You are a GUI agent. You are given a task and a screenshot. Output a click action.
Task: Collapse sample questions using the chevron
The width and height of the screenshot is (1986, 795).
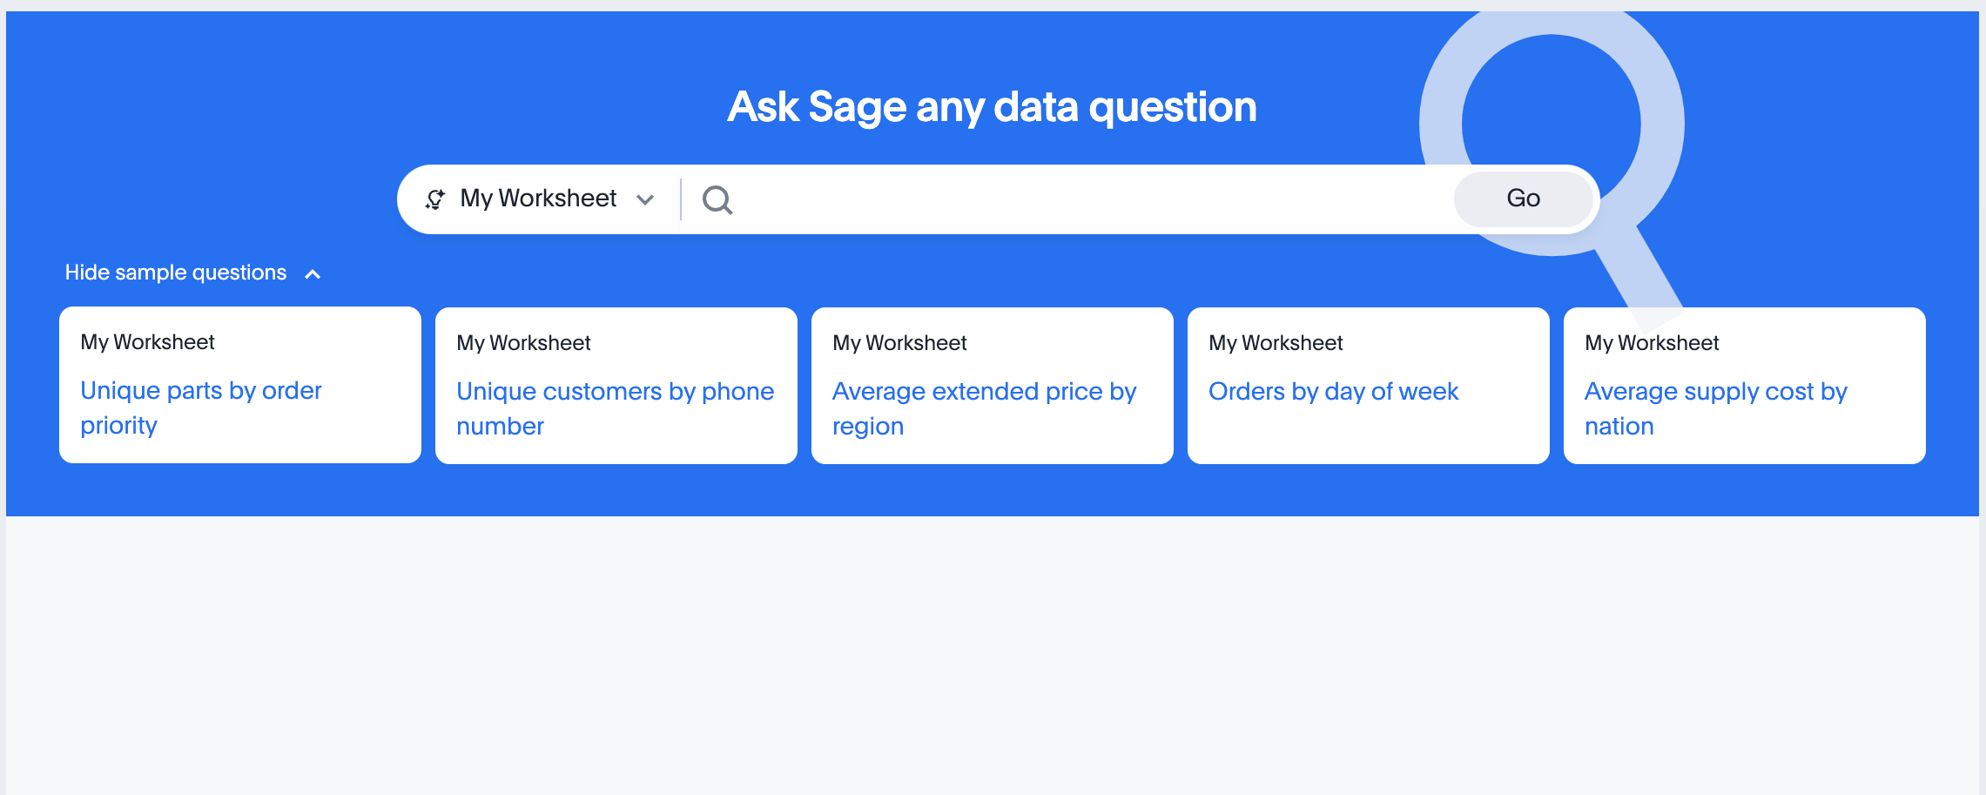(x=313, y=273)
